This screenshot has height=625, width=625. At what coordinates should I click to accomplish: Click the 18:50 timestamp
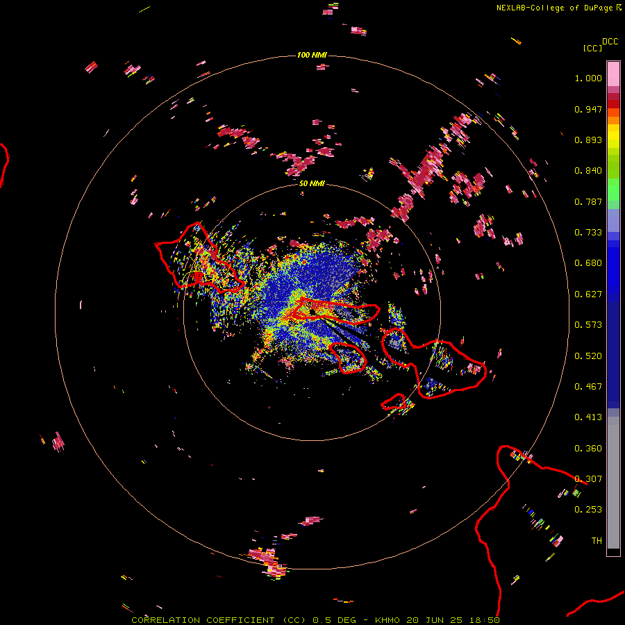[x=485, y=620]
